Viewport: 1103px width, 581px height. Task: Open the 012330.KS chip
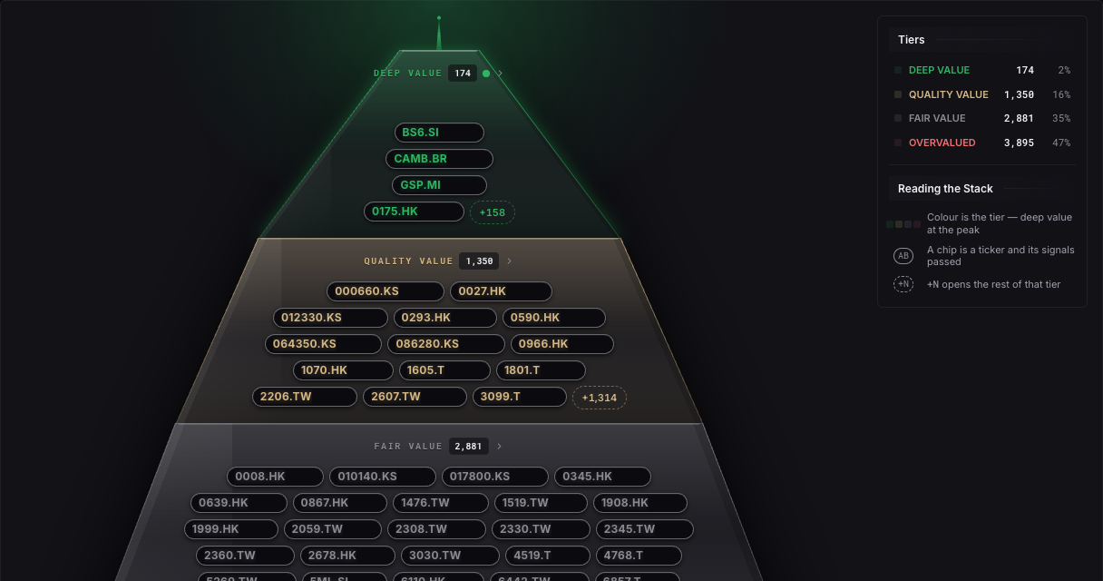330,318
